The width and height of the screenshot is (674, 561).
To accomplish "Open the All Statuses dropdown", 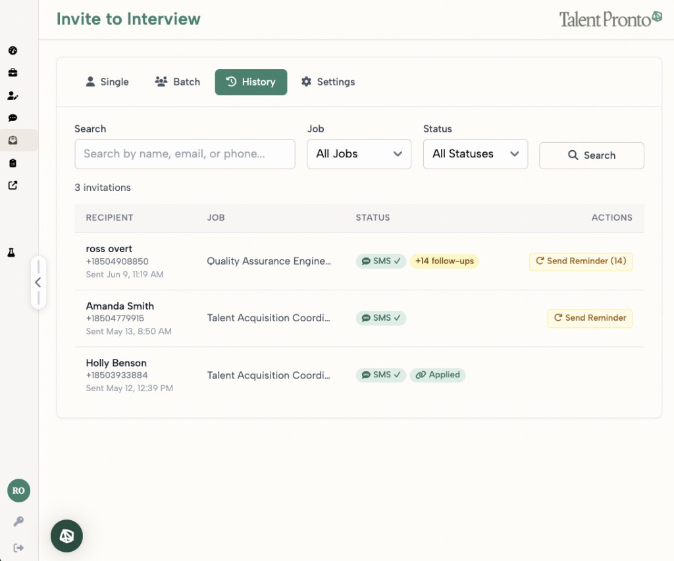I will 475,154.
